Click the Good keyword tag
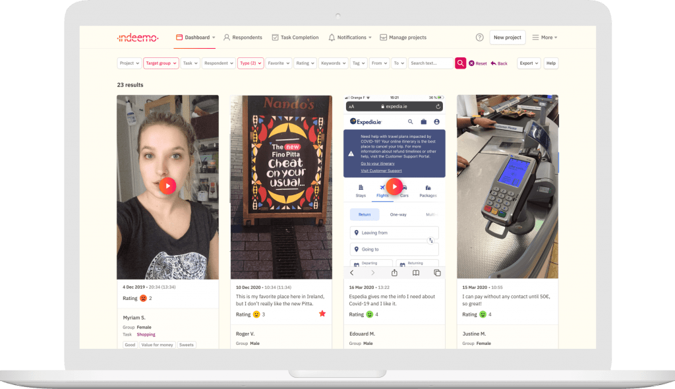 click(130, 345)
